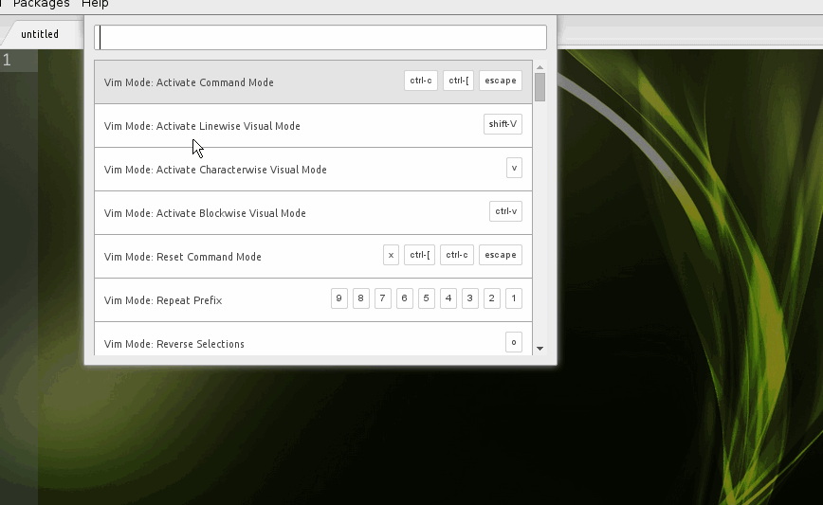Click the ctrl-v keybinding badge
This screenshot has height=505, width=823.
click(506, 211)
